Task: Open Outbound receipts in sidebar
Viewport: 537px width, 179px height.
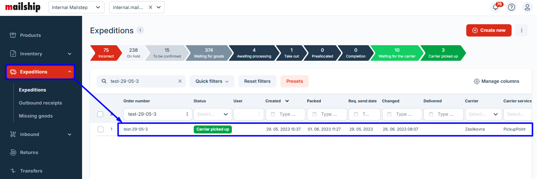Action: [40, 103]
